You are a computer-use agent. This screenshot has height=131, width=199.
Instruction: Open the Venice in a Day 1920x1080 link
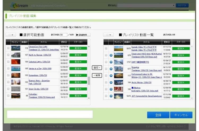click(x=40, y=69)
